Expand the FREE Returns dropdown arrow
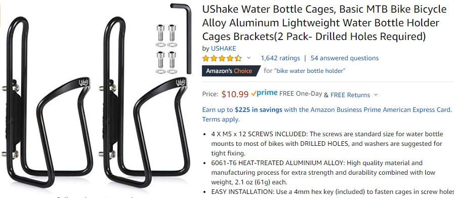Screen dimensions: 454x198 [376, 95]
